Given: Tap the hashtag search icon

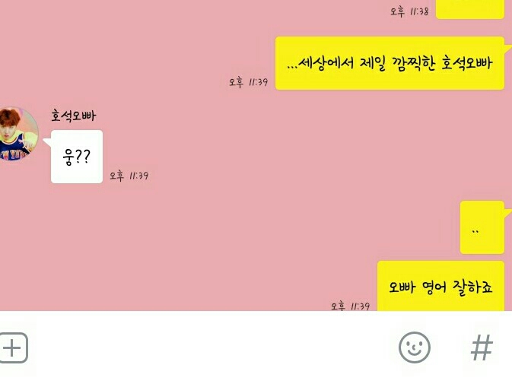Looking at the screenshot, I should tap(482, 348).
